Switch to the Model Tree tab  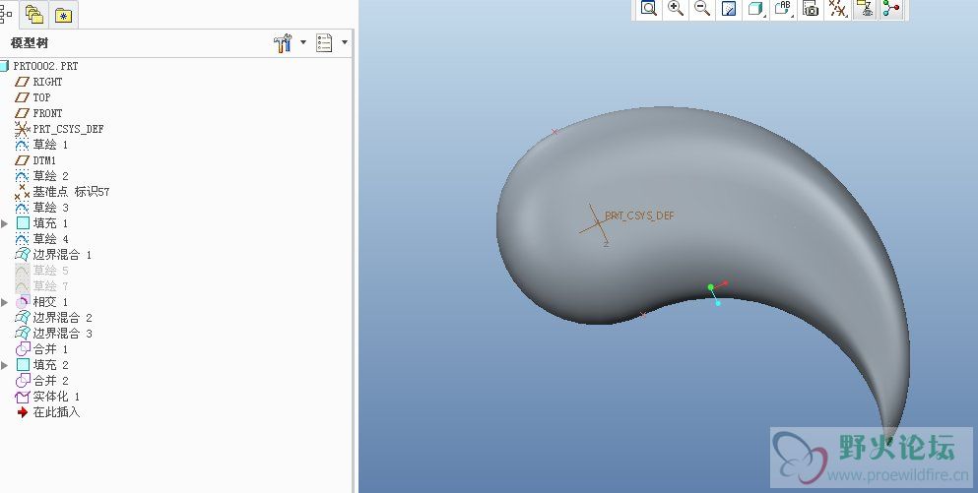(x=6, y=13)
